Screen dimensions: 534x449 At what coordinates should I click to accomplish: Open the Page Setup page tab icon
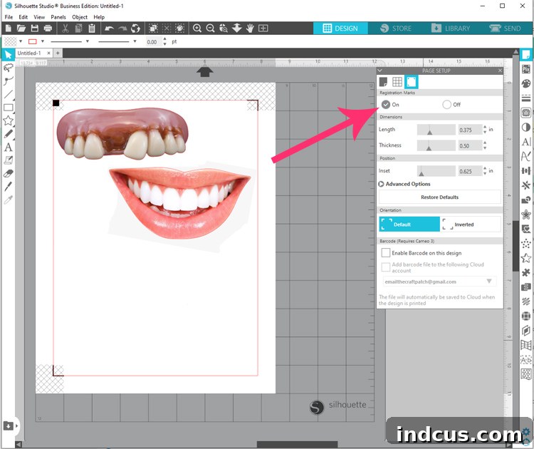384,82
